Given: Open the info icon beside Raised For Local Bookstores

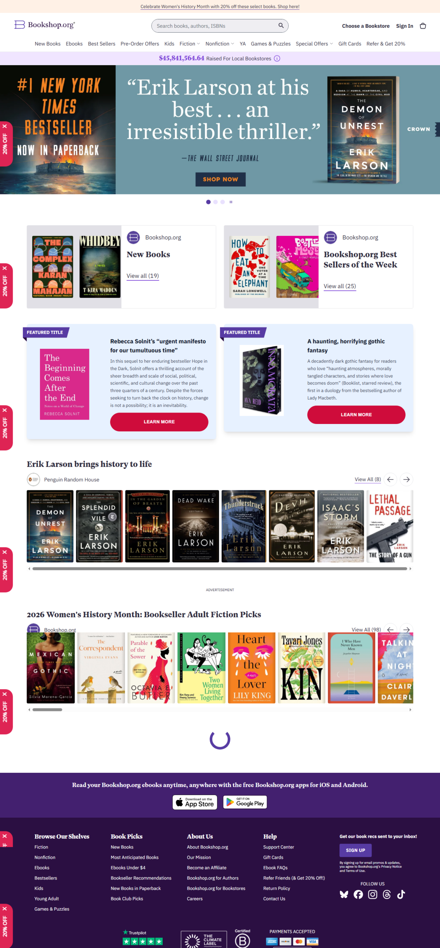Looking at the screenshot, I should click(x=277, y=59).
